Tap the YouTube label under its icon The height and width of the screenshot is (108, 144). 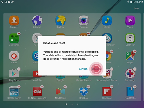coord(37,80)
